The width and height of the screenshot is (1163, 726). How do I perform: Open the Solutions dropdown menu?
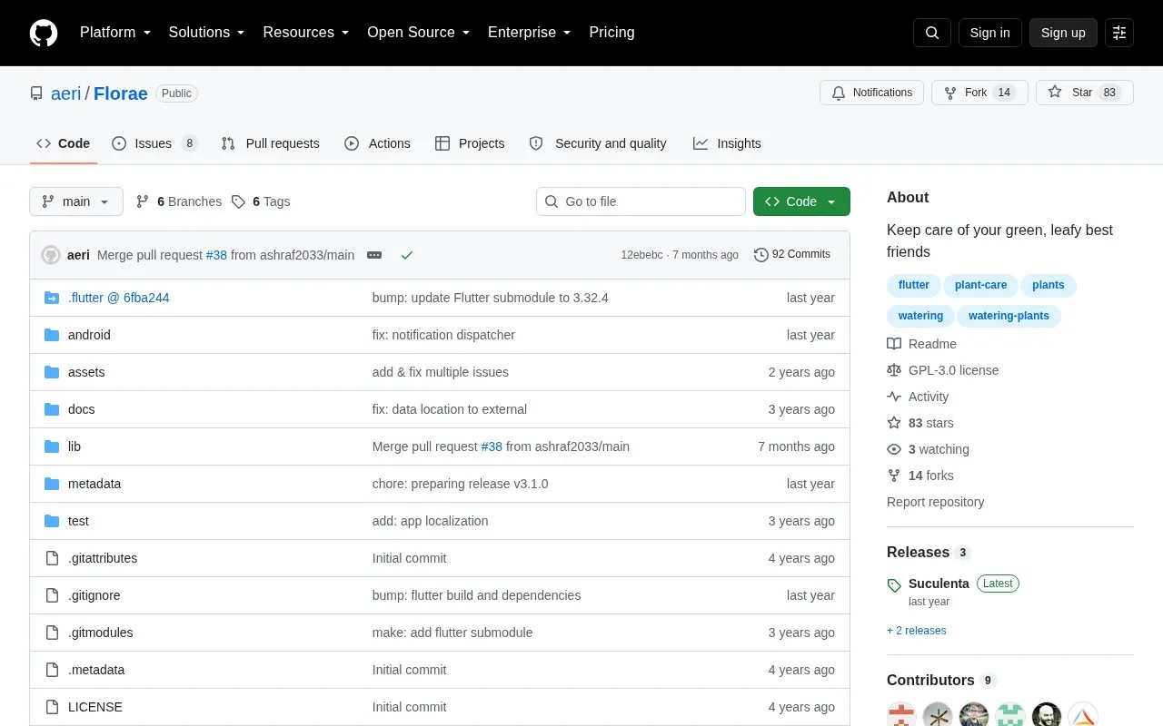point(207,33)
